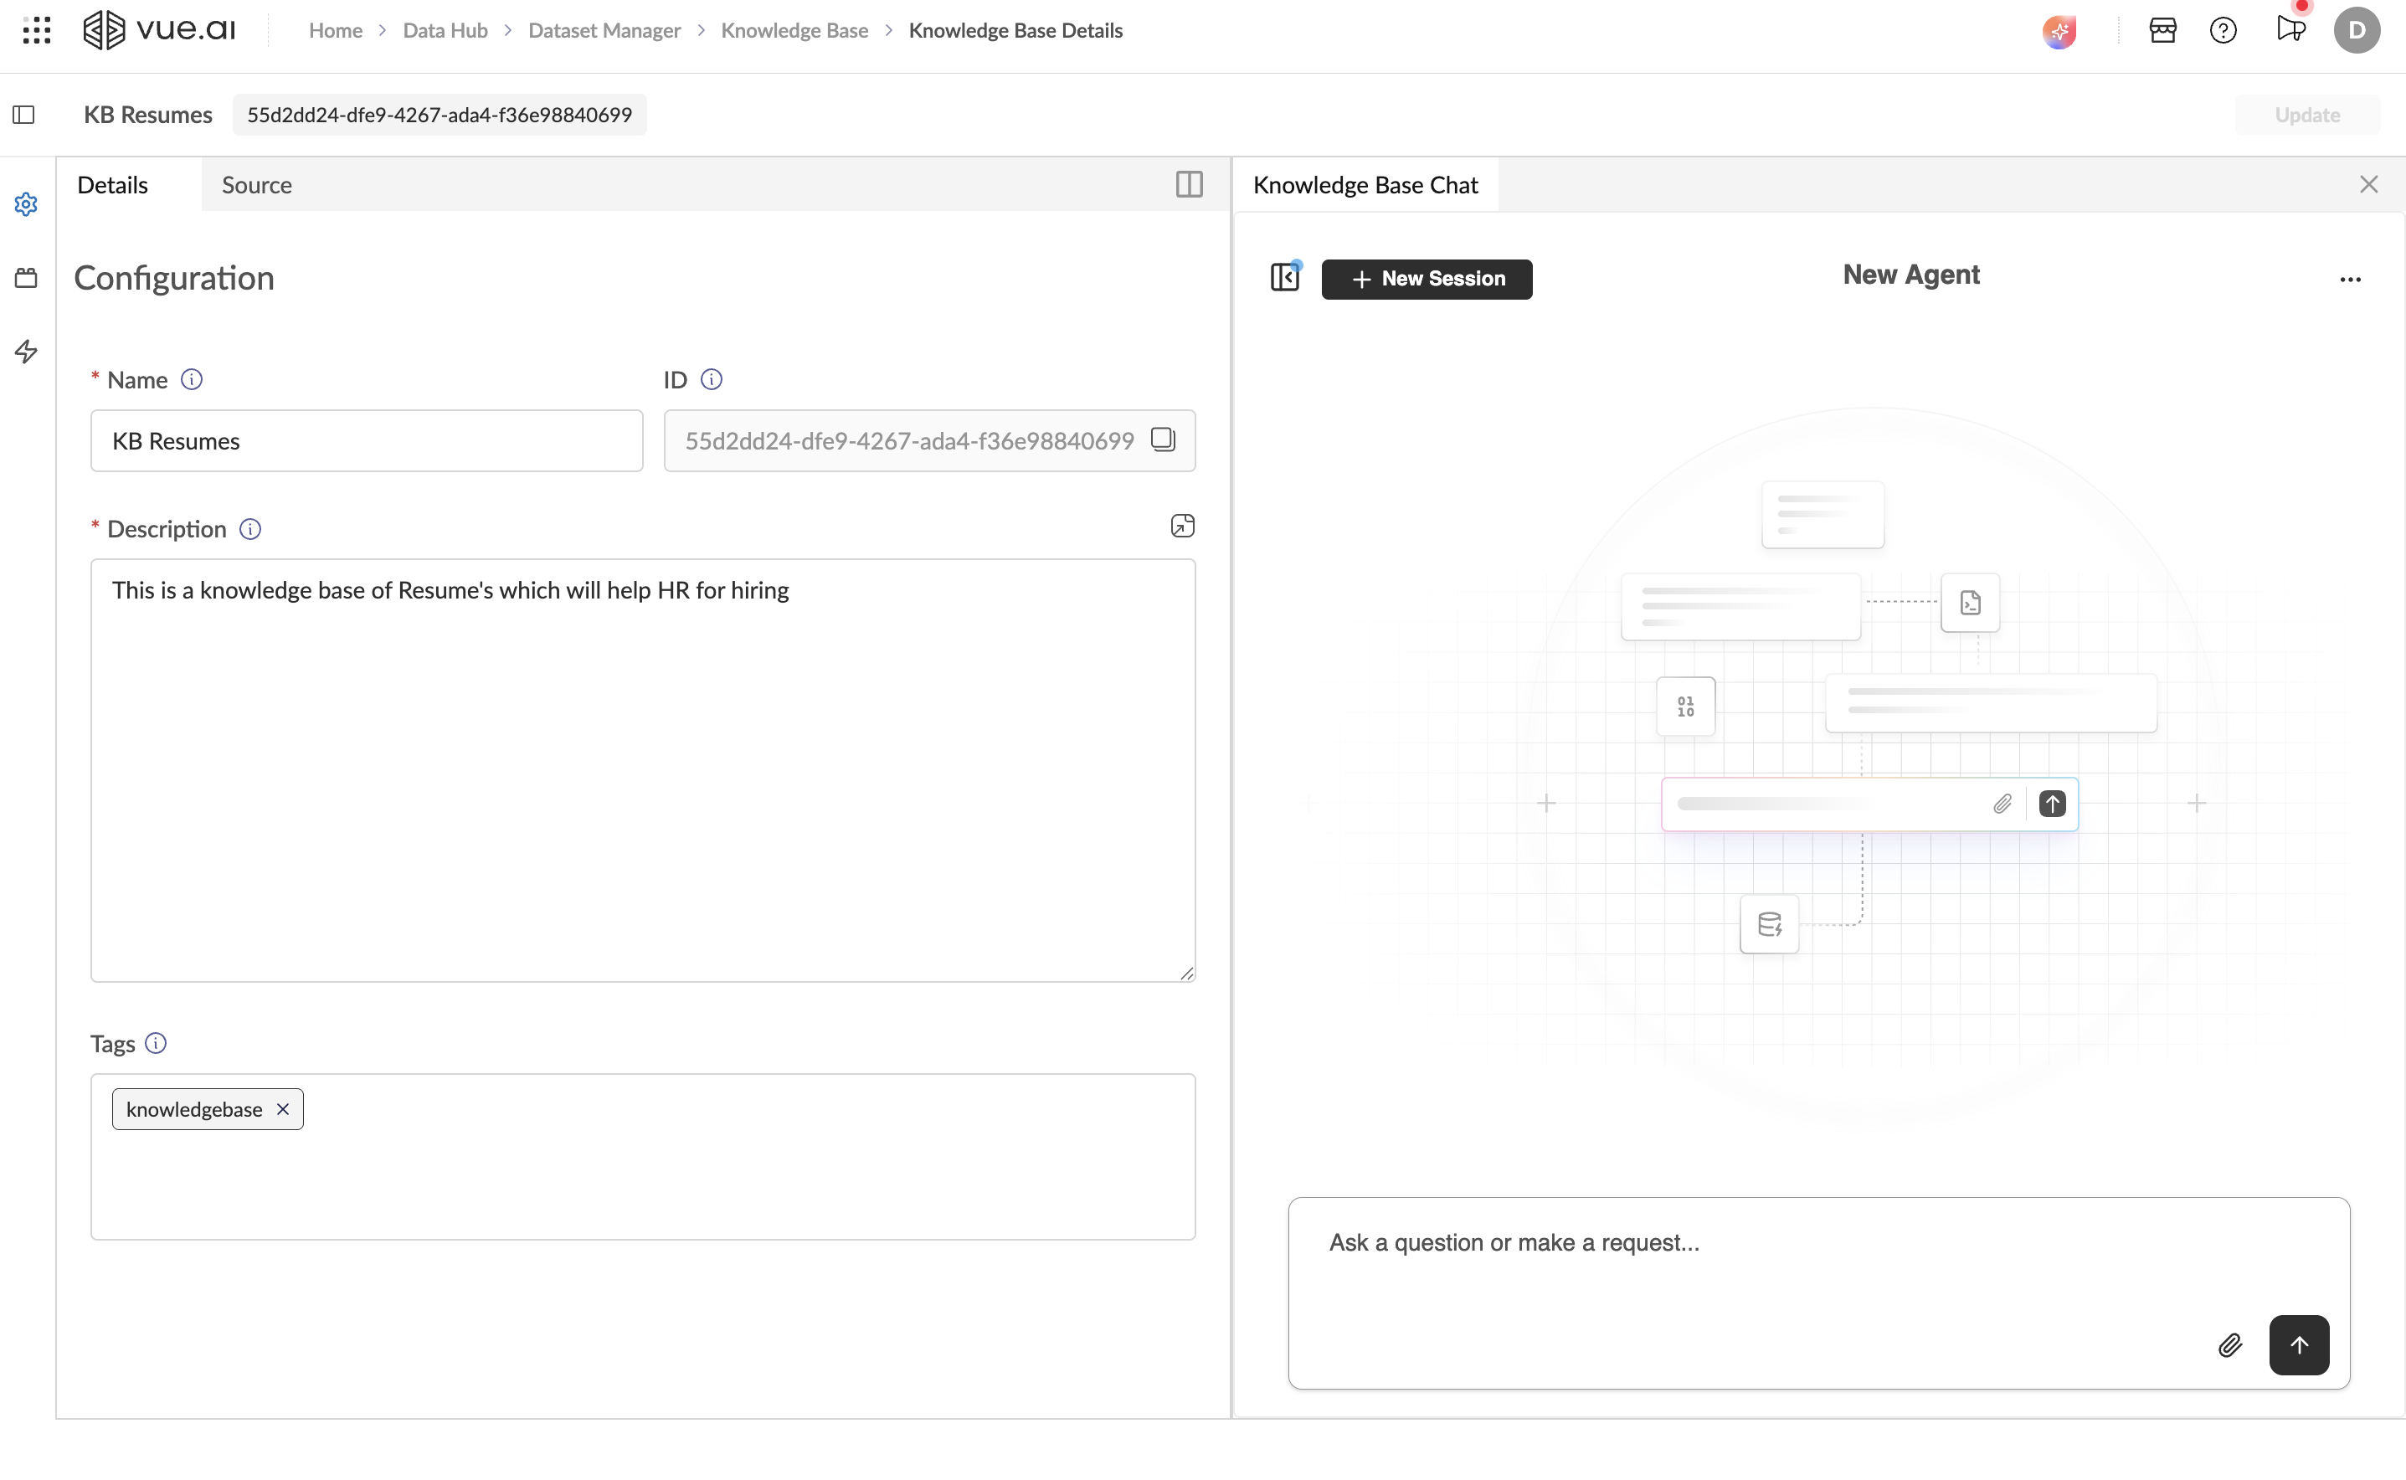The width and height of the screenshot is (2406, 1480).
Task: Open the New Agent more options menu
Action: coord(2350,279)
